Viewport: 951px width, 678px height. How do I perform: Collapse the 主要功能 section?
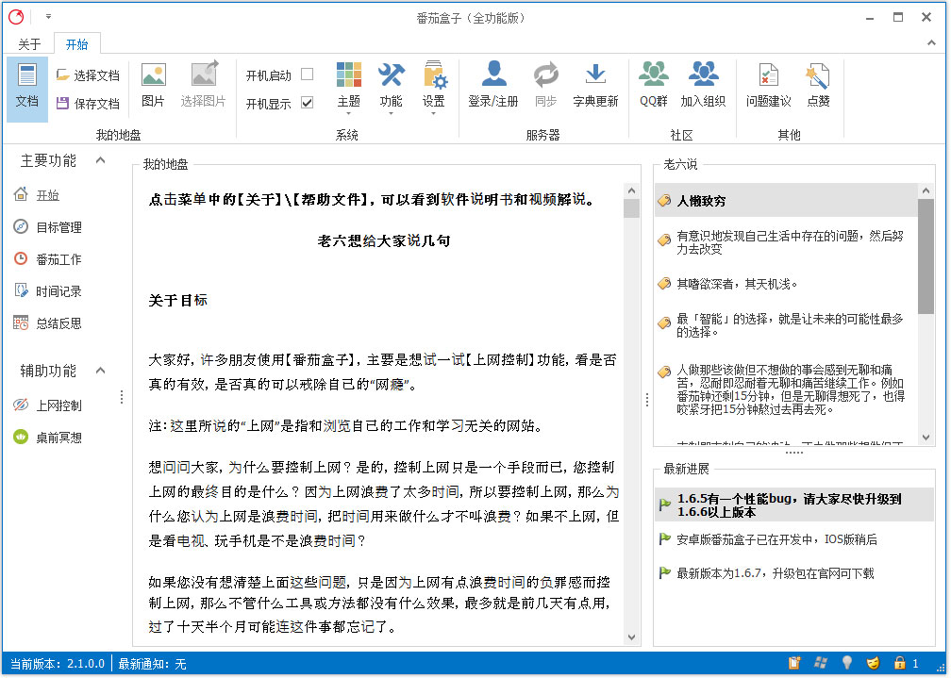tap(101, 160)
